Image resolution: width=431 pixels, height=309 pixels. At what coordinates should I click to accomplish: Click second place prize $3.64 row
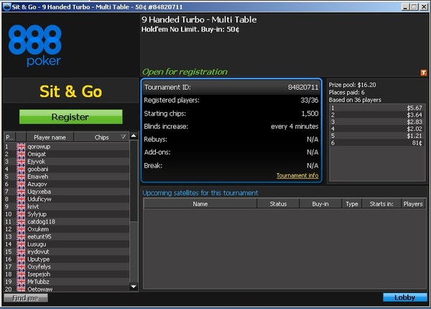click(x=377, y=115)
